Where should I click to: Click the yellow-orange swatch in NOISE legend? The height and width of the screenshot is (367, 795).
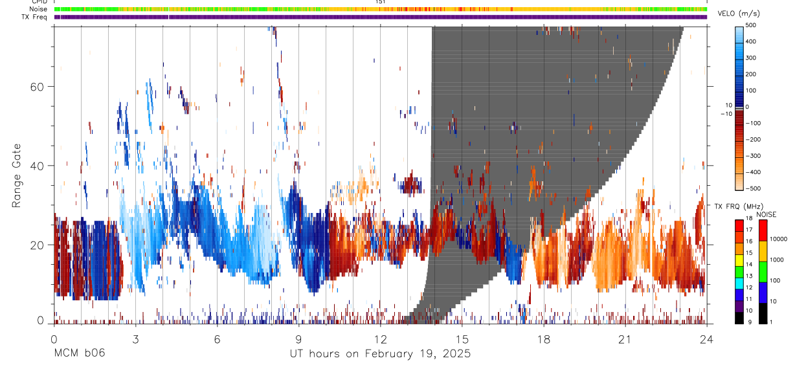pos(763,251)
